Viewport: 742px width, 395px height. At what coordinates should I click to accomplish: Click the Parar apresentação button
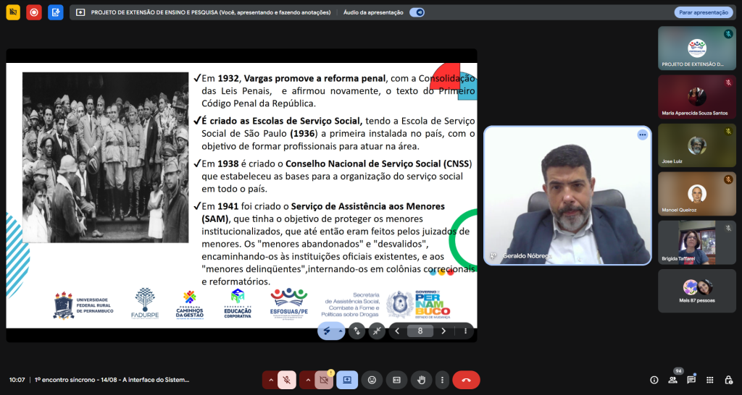point(702,12)
